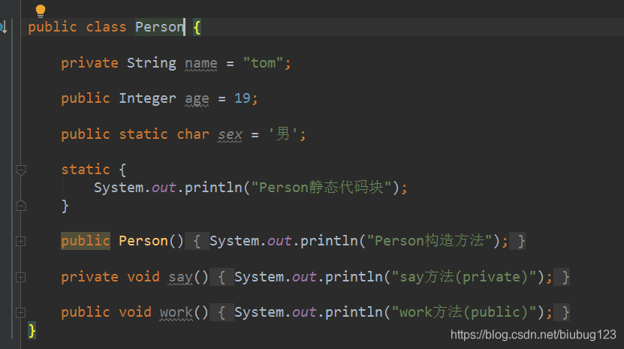Click the field name 'name'
The height and width of the screenshot is (349, 624).
201,63
